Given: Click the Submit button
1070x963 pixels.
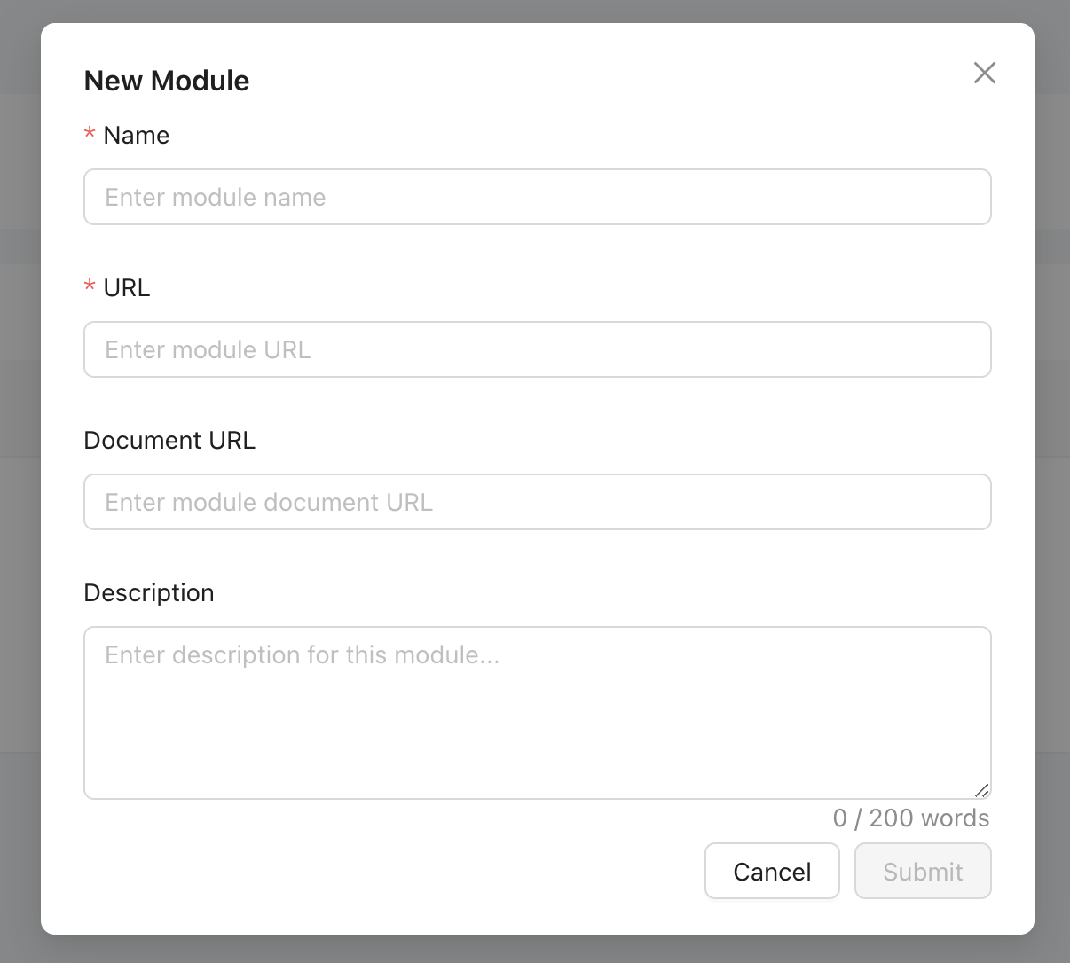Looking at the screenshot, I should point(923,871).
